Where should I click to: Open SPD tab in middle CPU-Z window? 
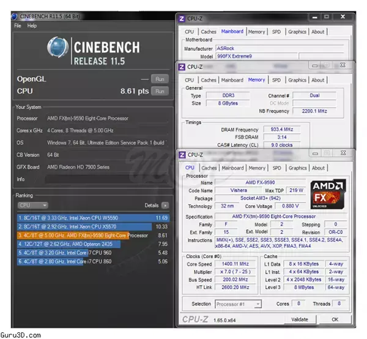coord(276,80)
